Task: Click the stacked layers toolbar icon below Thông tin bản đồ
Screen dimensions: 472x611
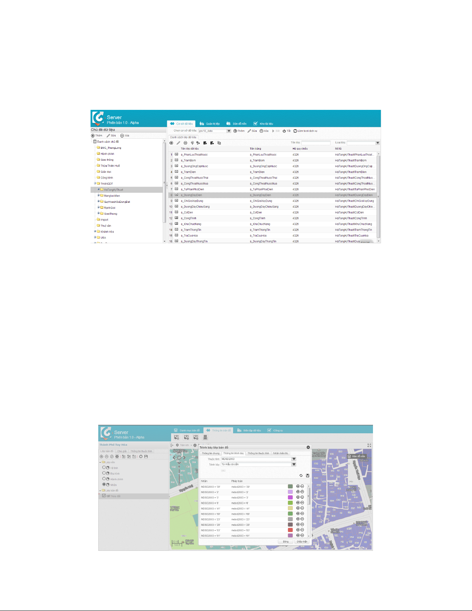Action: coord(205,438)
